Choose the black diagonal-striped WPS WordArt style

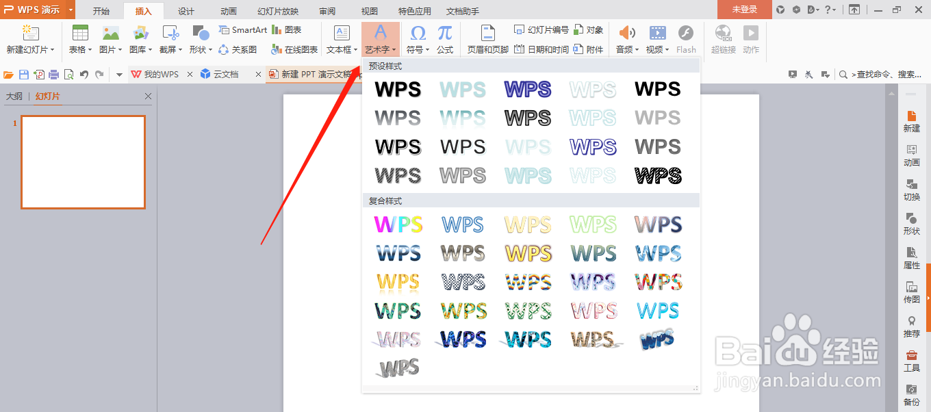point(658,176)
